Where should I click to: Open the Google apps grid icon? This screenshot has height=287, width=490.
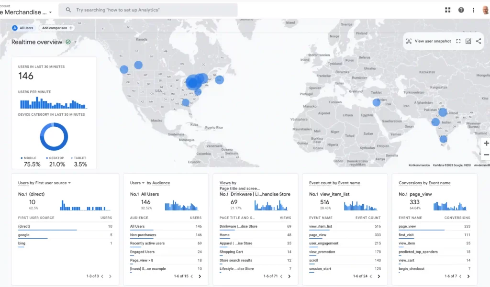point(447,10)
